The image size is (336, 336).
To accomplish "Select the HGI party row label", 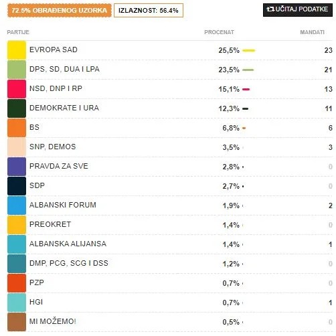I will tap(36, 302).
